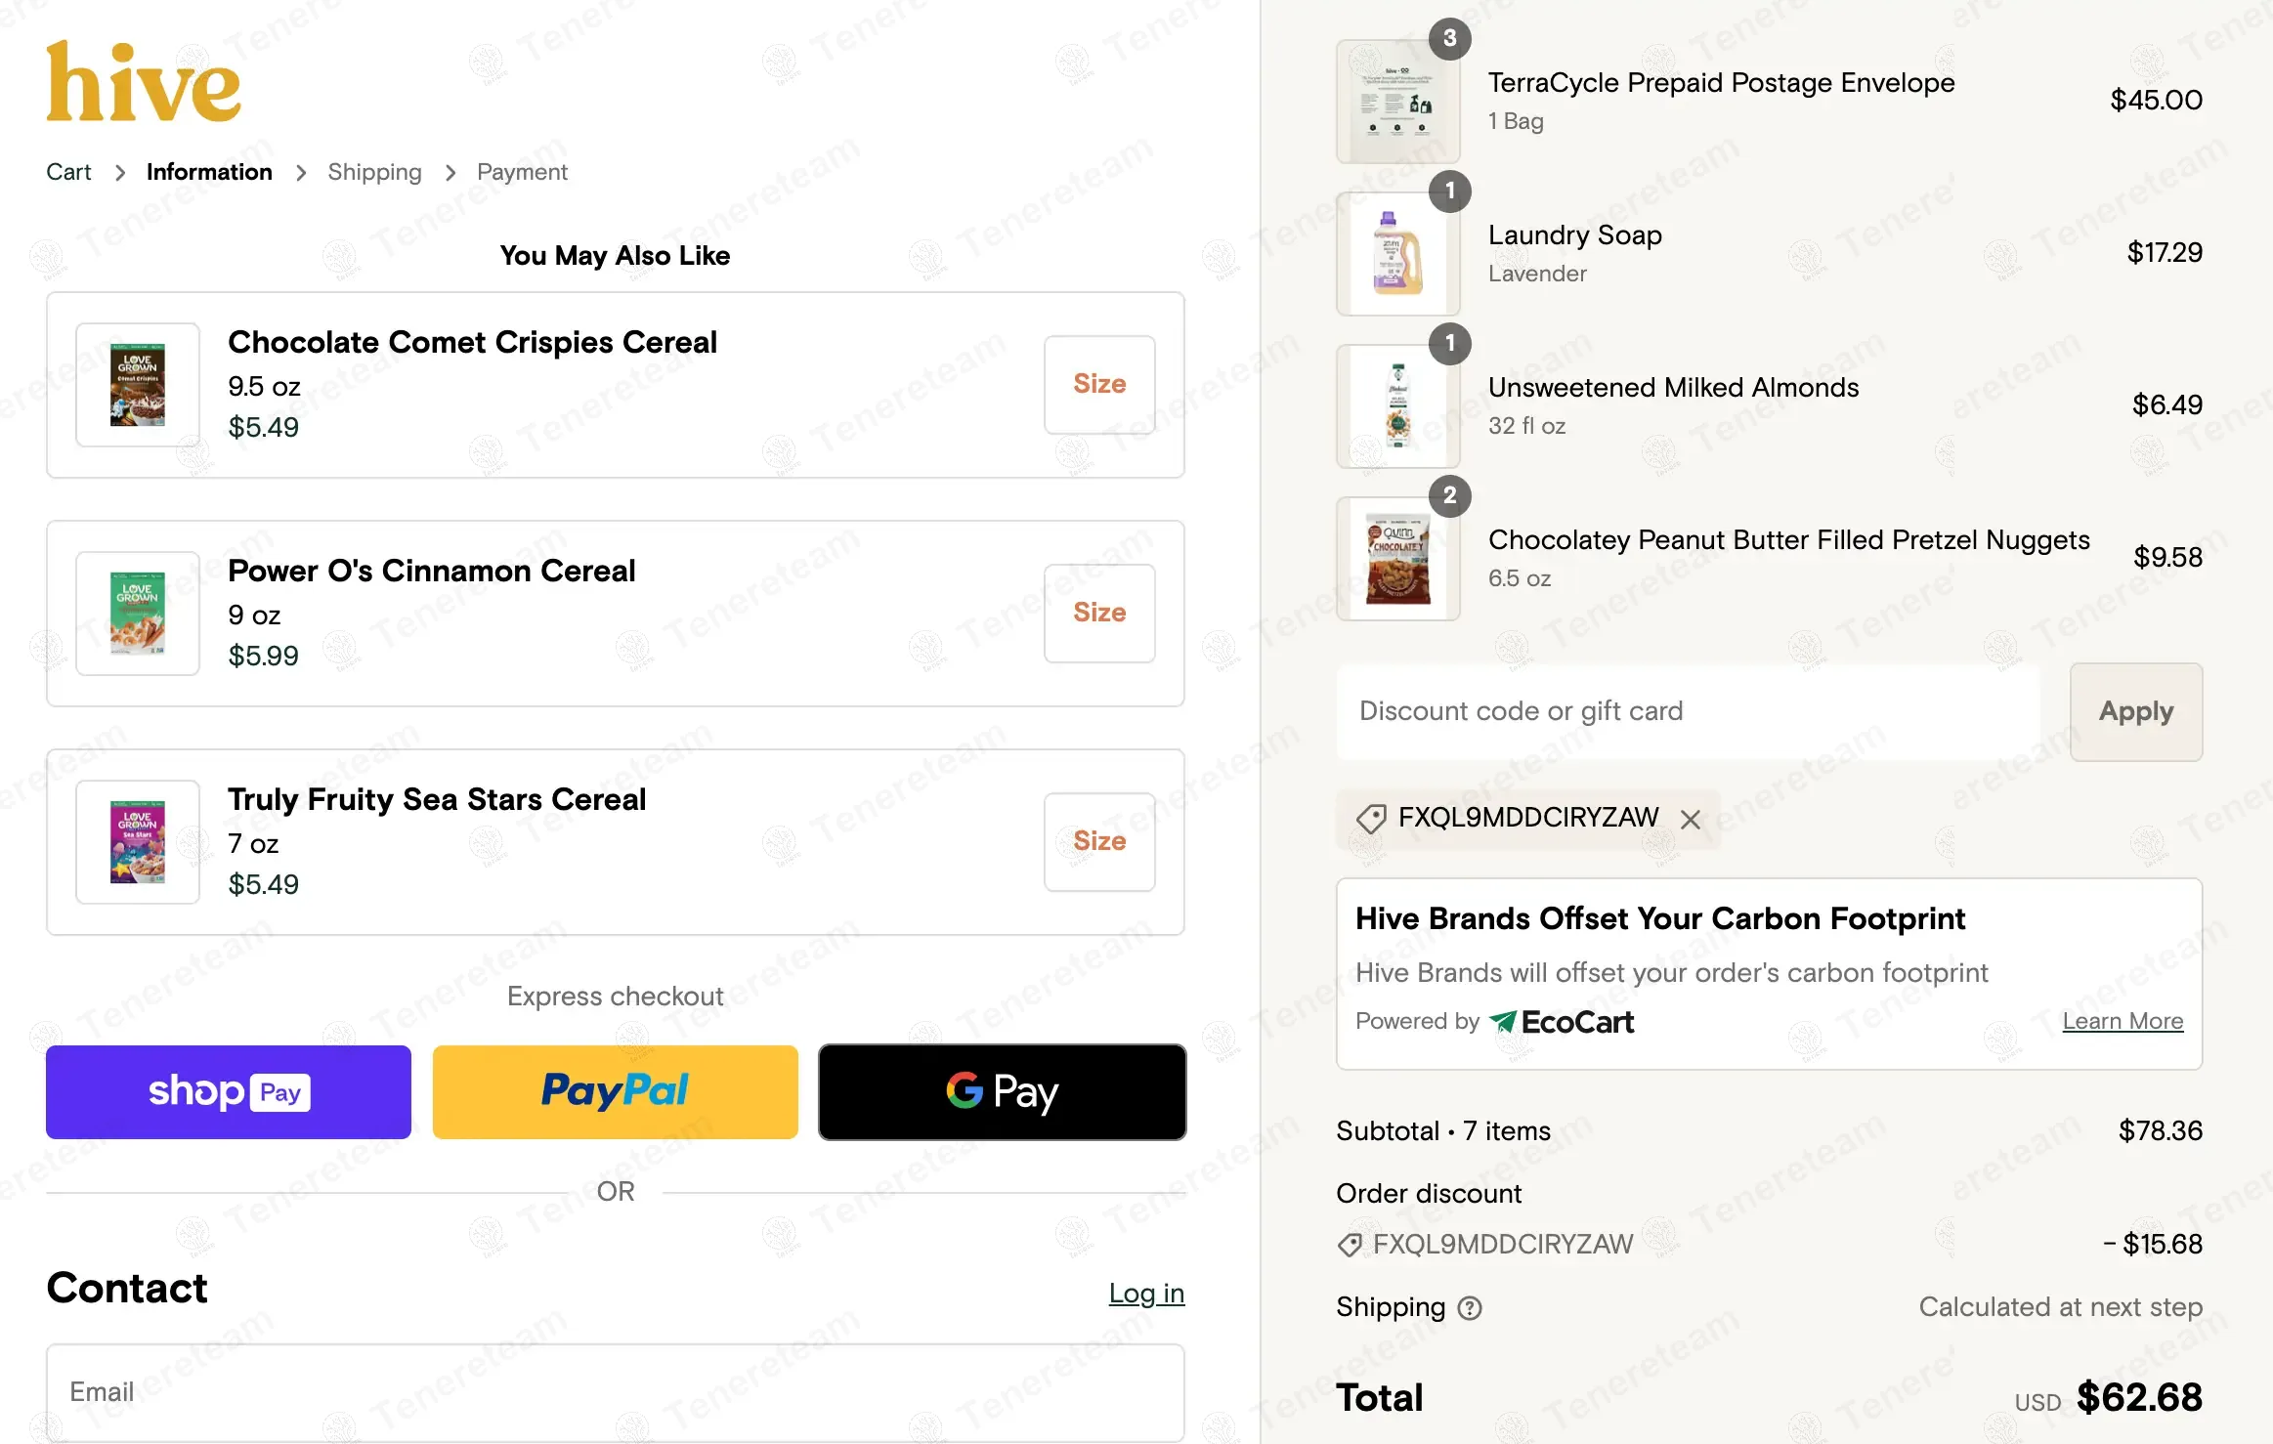Select the Shipping breadcrumb step
Viewport: 2273px width, 1444px height.
pos(374,172)
